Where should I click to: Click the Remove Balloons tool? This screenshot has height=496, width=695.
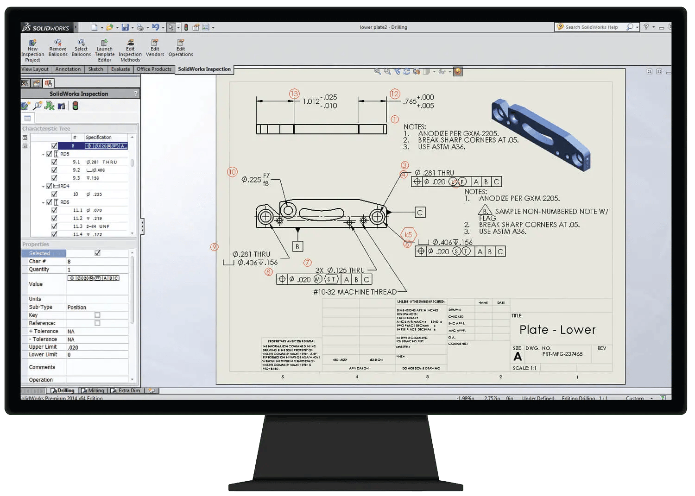tap(58, 48)
